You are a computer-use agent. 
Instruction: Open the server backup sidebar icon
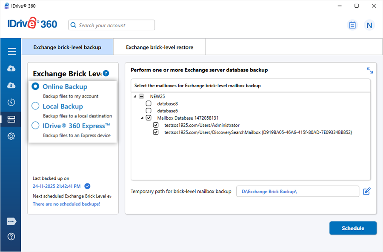[11, 119]
